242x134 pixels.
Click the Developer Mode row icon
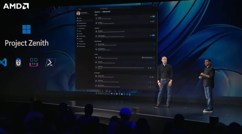click(x=96, y=76)
